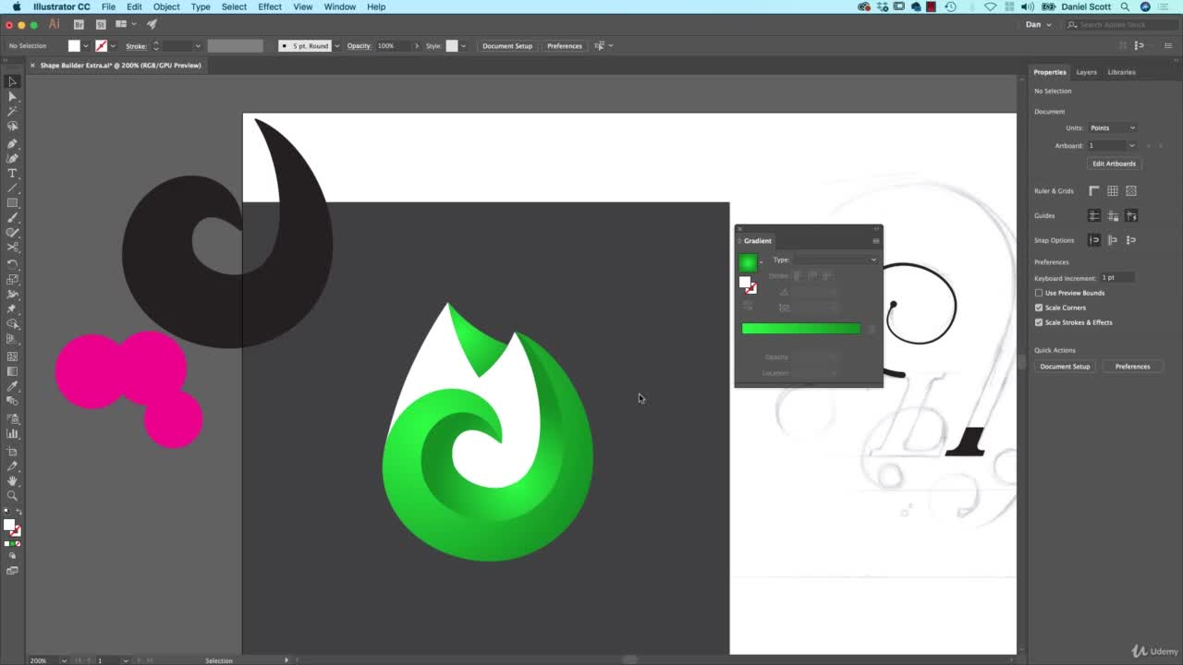Viewport: 1183px width, 665px height.
Task: Open the arrange documents dropdown
Action: pos(125,24)
